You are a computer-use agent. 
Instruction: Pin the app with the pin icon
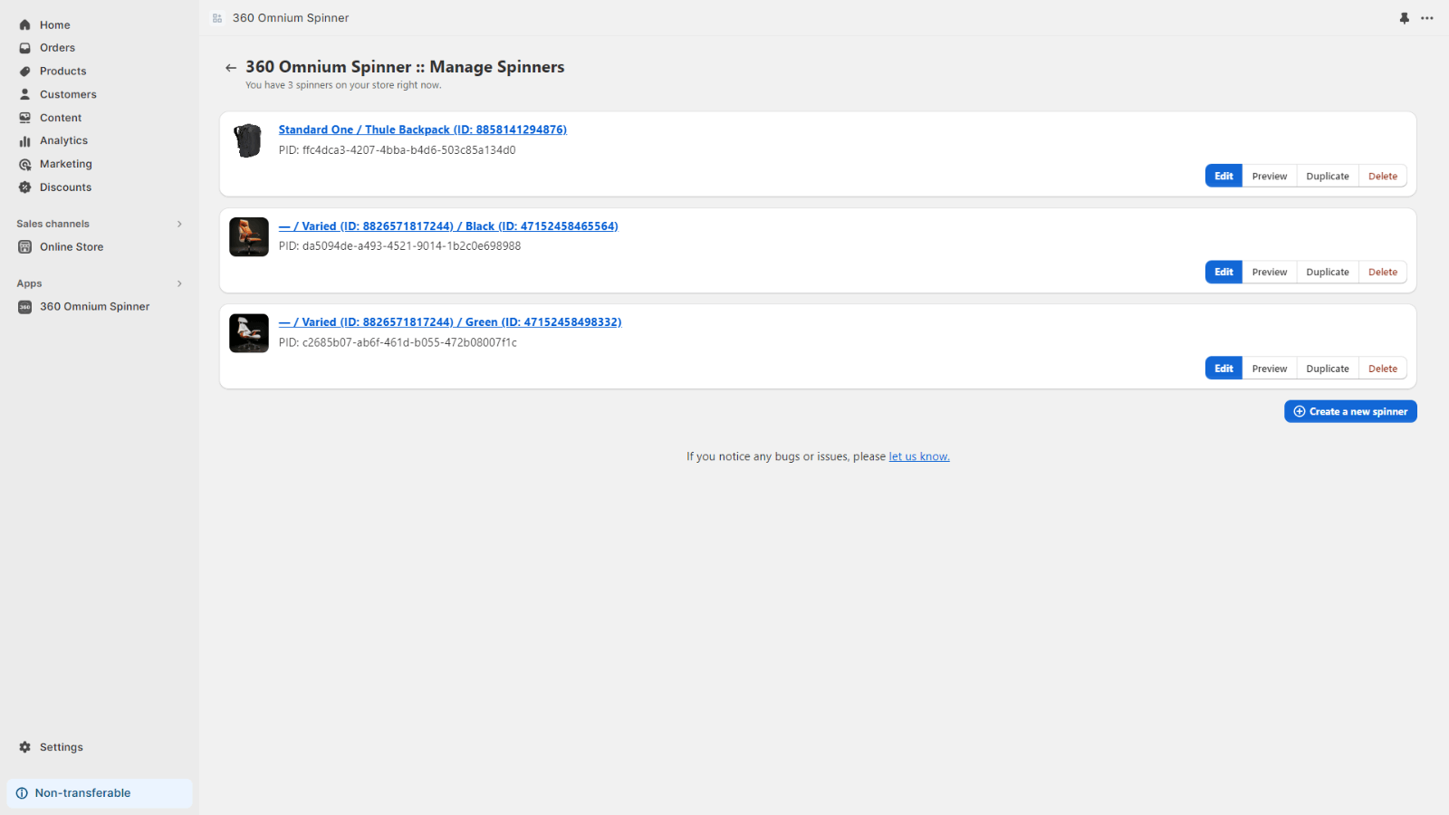click(x=1405, y=18)
